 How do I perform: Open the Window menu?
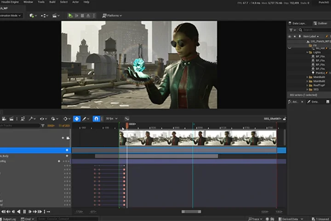pos(28,2)
